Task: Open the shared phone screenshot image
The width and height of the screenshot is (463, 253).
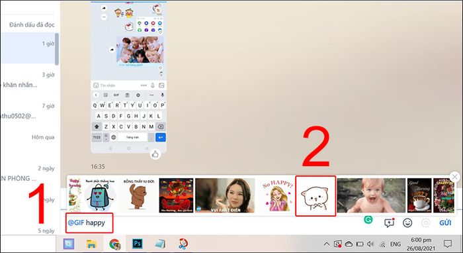Action: point(129,77)
